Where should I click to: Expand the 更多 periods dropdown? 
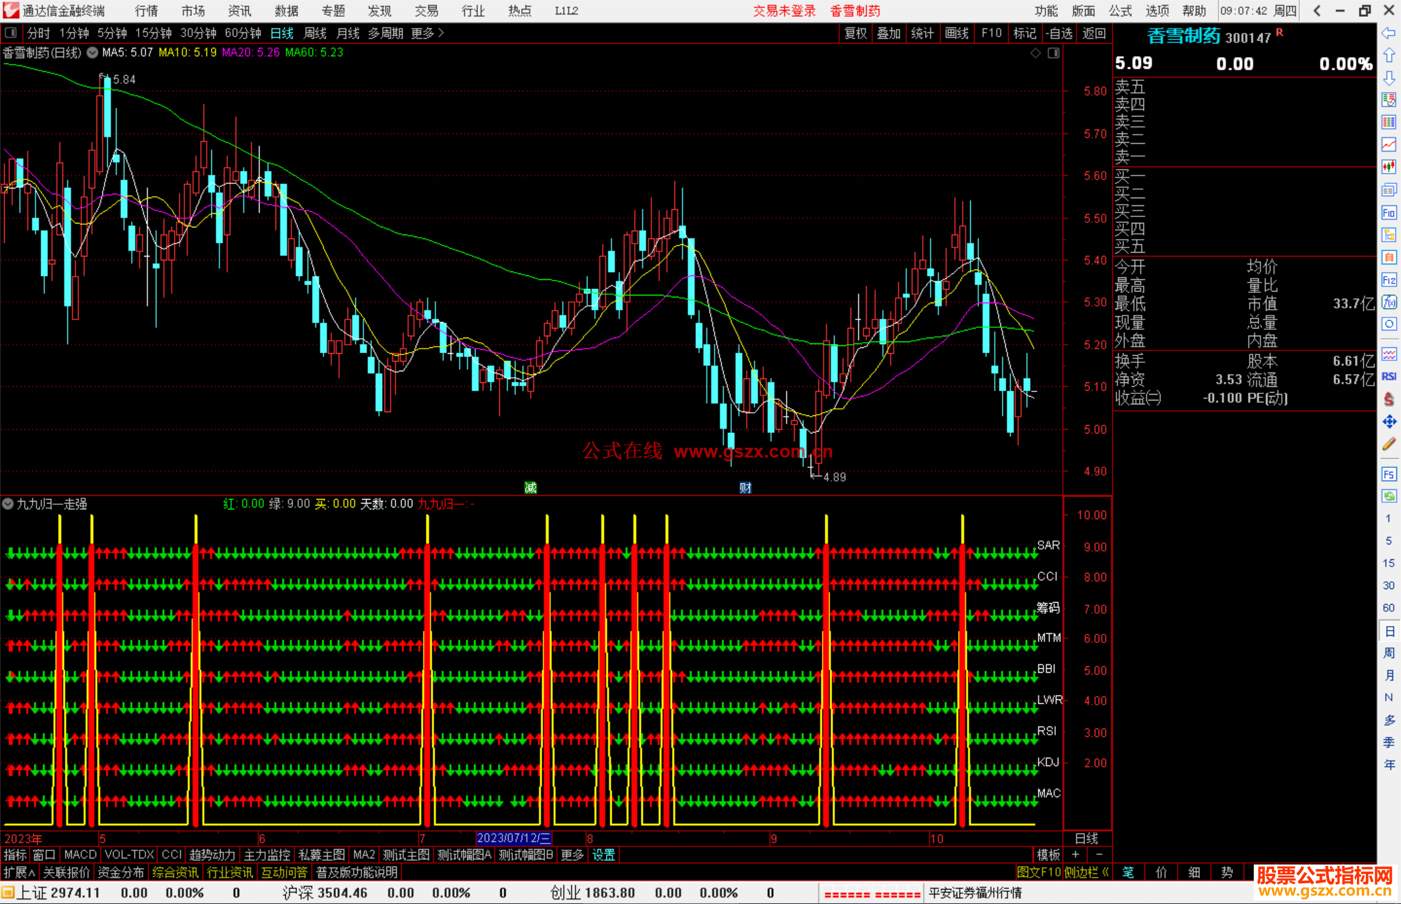point(427,33)
